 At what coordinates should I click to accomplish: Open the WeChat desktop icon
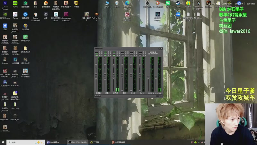click(168, 4)
